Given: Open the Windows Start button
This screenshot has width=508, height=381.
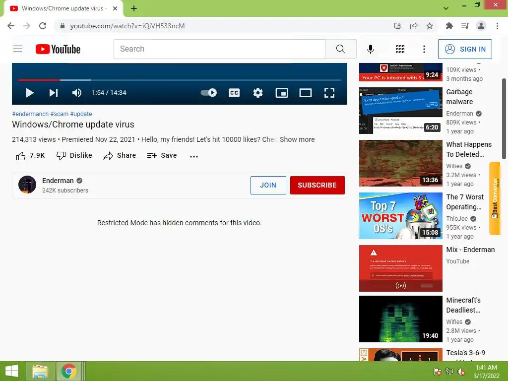Looking at the screenshot, I should 12,371.
